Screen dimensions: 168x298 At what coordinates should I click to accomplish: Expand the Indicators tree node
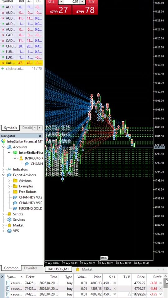point(3,169)
